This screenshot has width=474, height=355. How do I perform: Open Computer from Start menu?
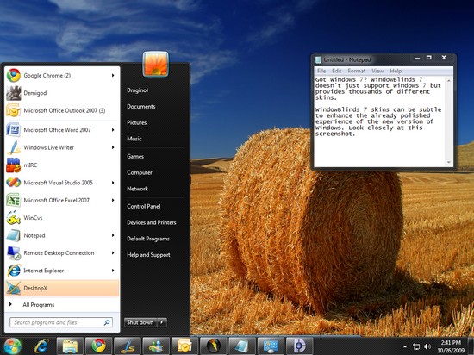(140, 172)
